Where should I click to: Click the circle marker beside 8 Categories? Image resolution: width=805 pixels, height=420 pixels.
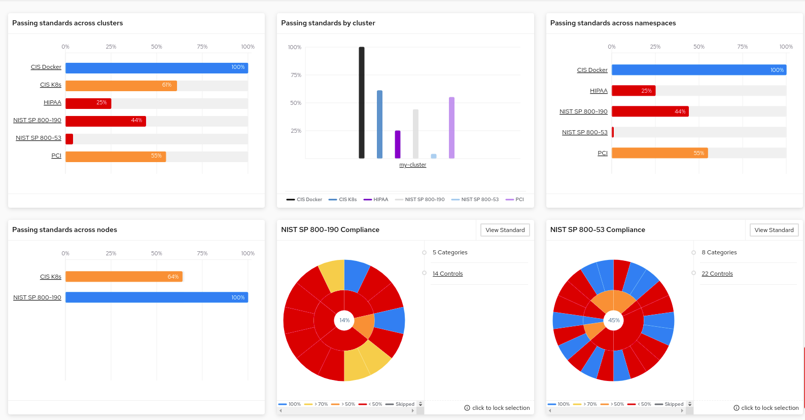point(693,252)
